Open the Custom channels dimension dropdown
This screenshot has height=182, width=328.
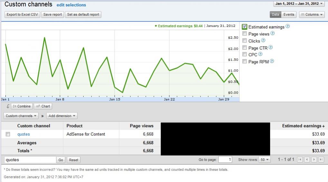21,116
